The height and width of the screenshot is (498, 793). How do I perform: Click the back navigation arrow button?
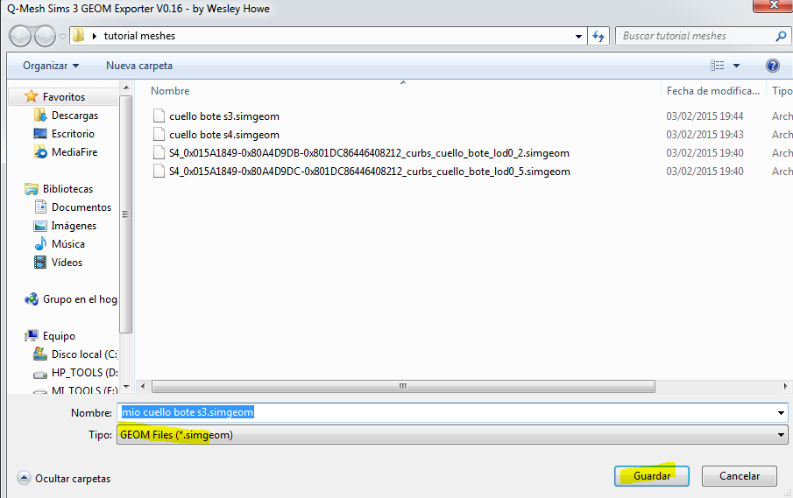21,36
